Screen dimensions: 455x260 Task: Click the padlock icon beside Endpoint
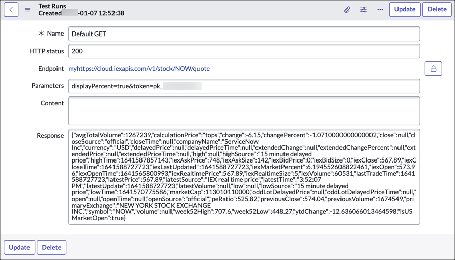click(434, 69)
